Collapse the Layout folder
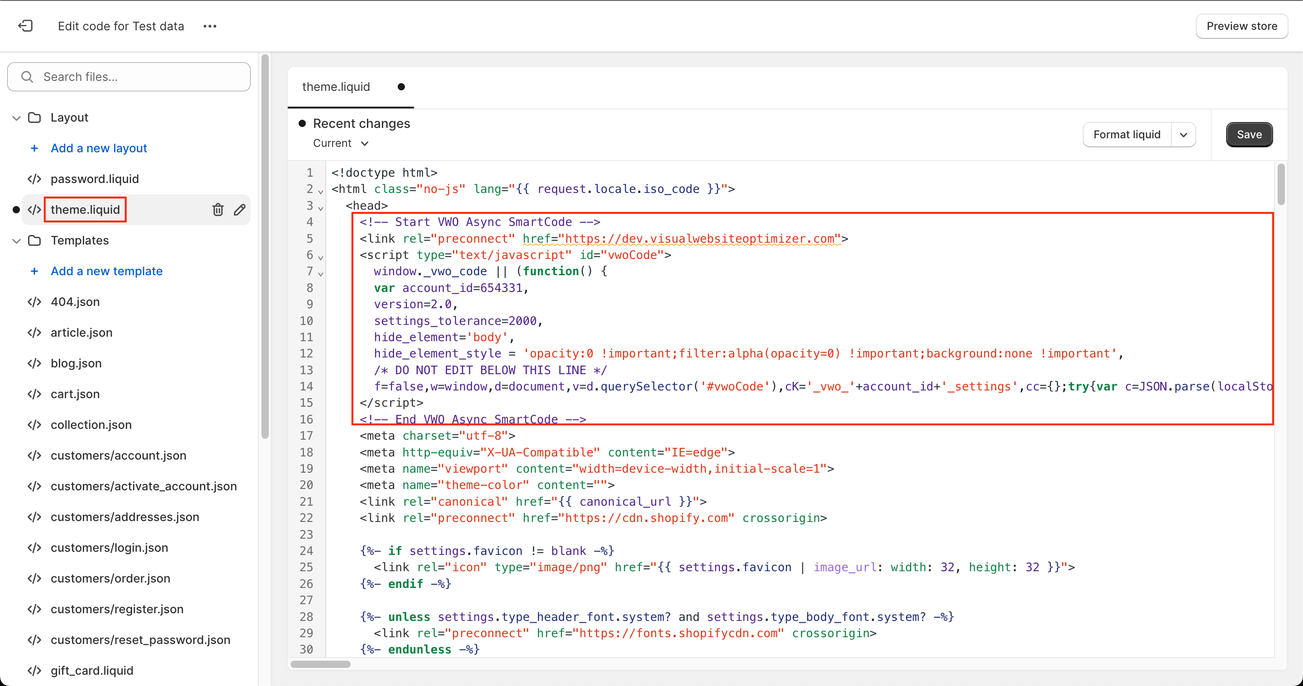The height and width of the screenshot is (686, 1303). click(16, 117)
